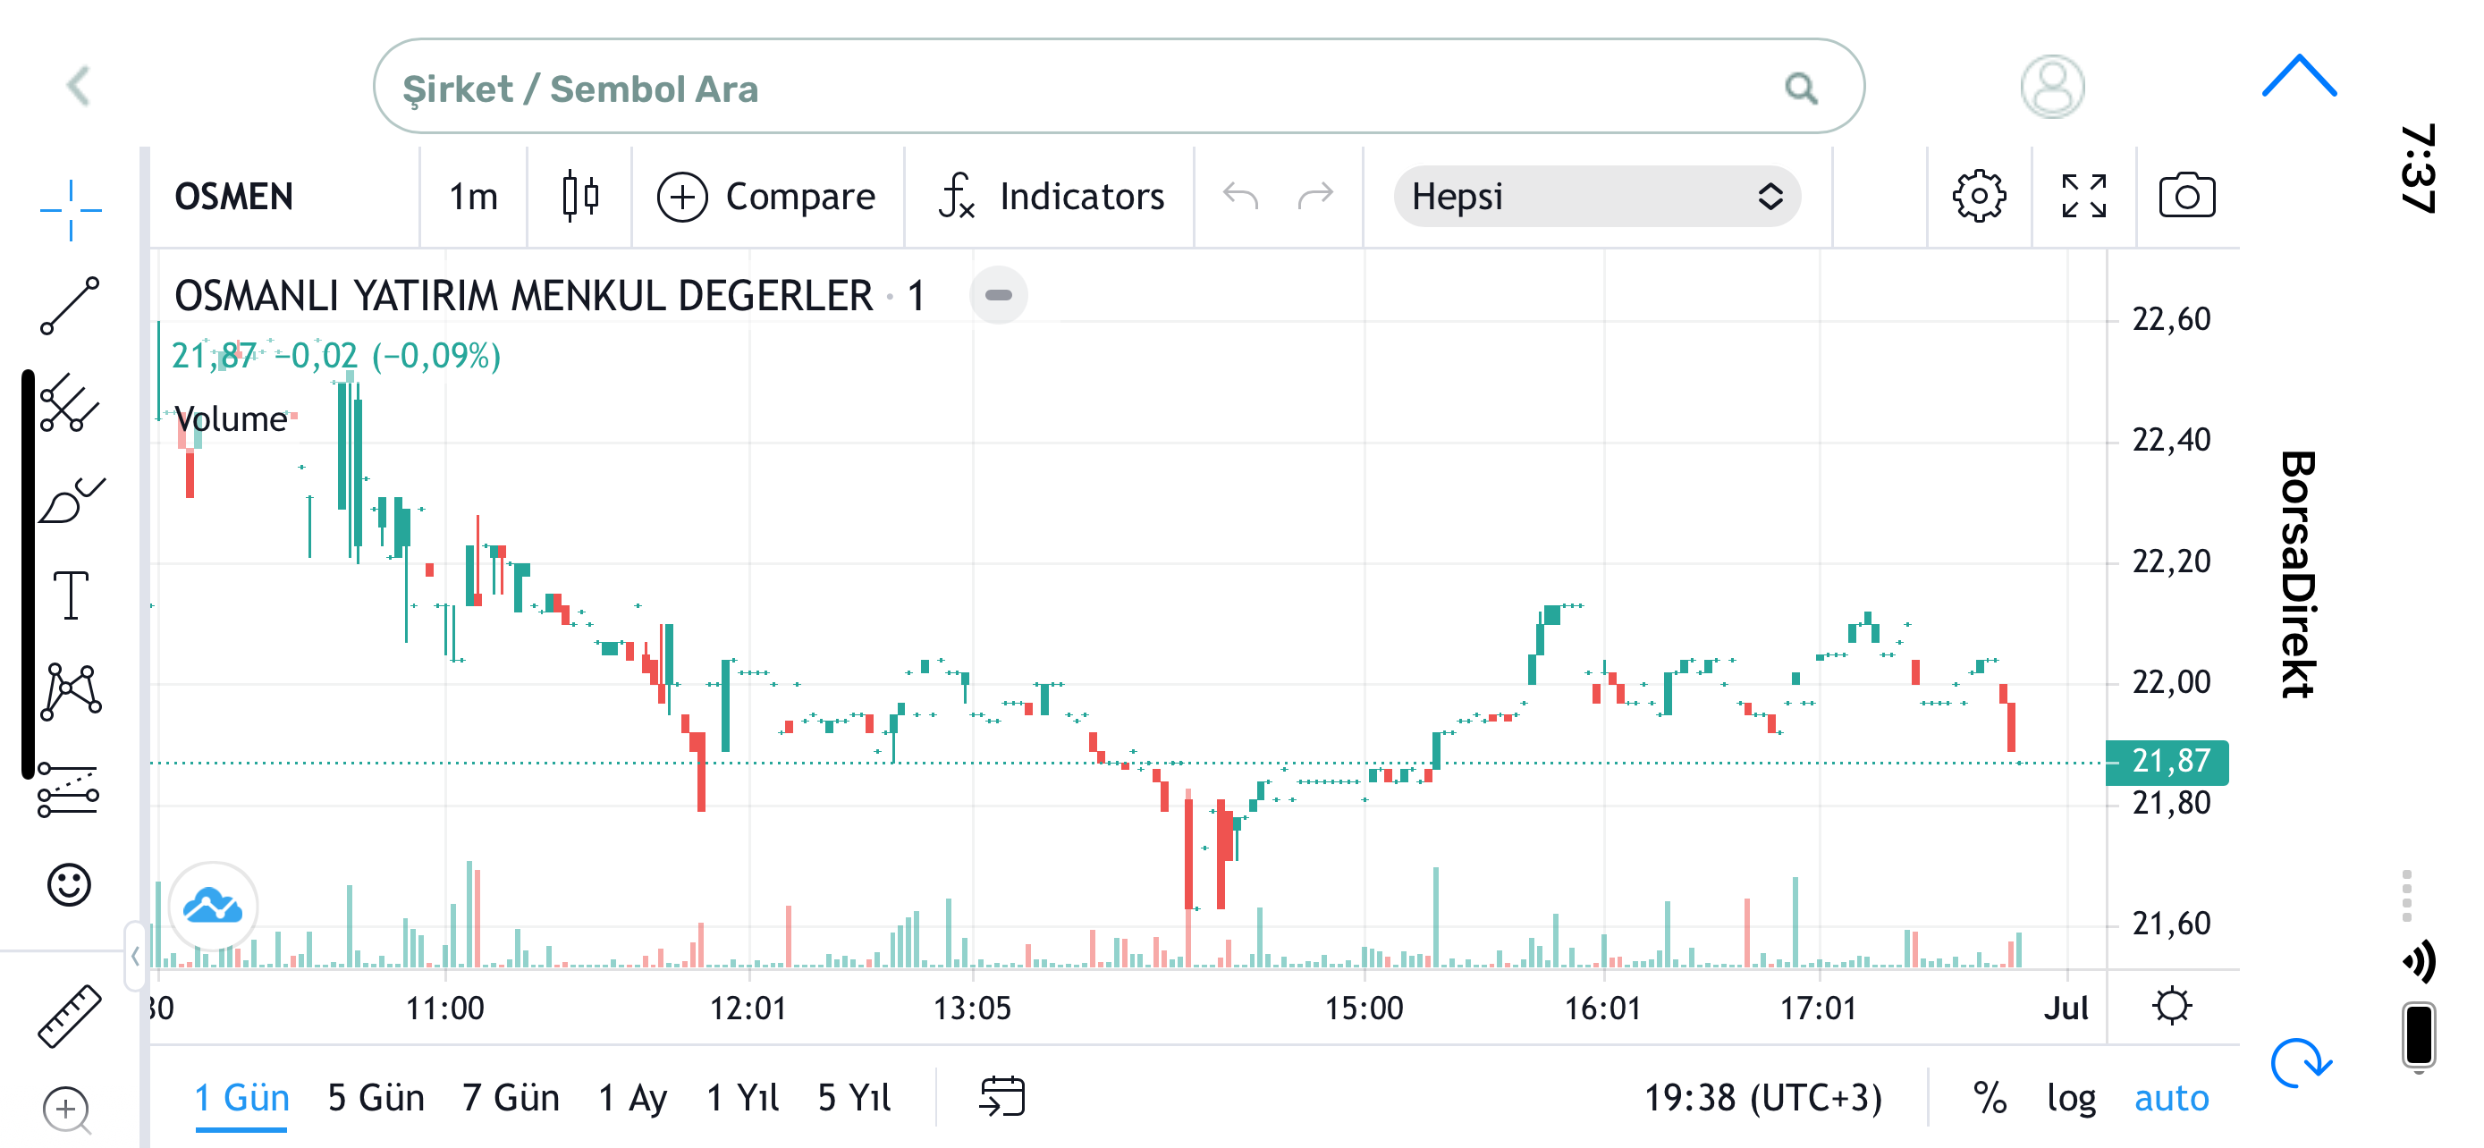The width and height of the screenshot is (2484, 1148).
Task: Open the Hepsi dropdown selector
Action: tap(1596, 197)
